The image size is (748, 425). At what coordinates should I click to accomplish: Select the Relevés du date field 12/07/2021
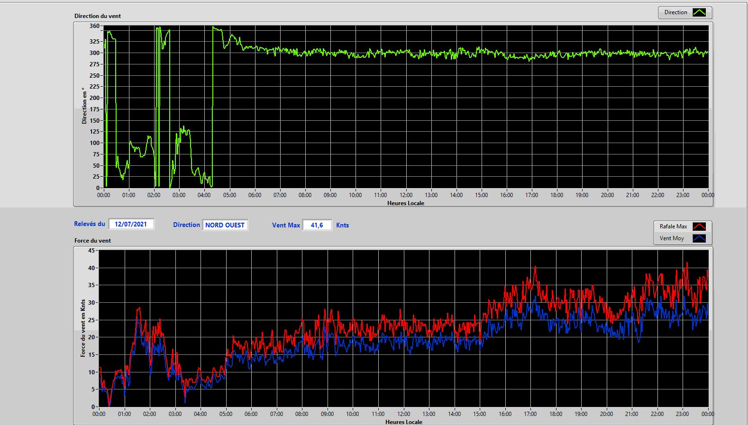(131, 224)
